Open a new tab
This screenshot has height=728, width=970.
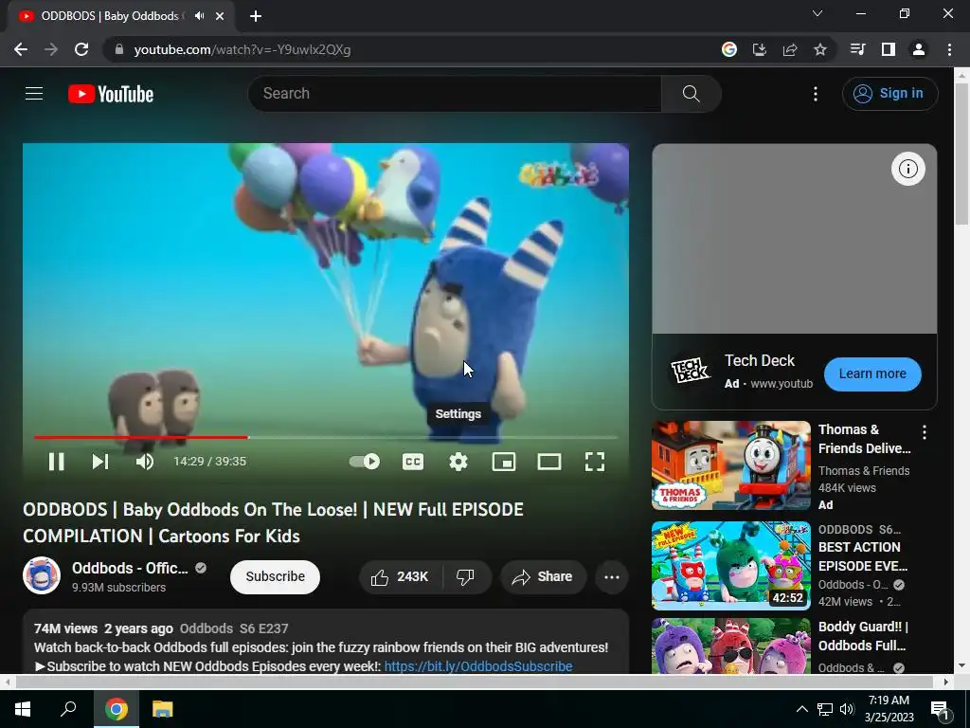(256, 16)
